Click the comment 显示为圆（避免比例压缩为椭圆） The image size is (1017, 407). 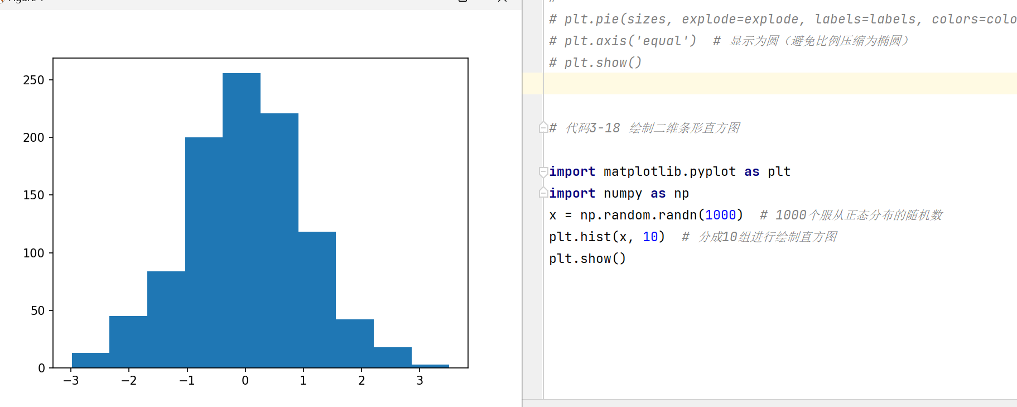820,41
